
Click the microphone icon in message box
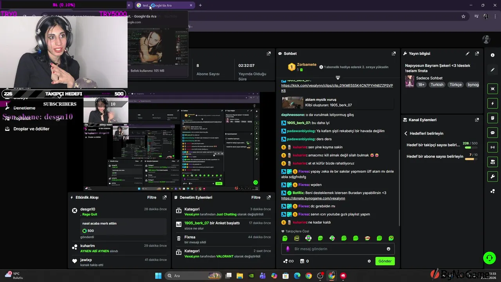288,249
